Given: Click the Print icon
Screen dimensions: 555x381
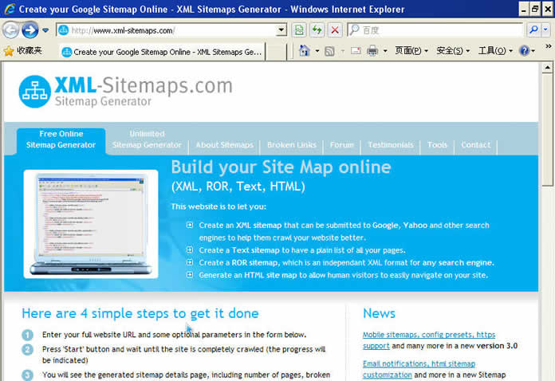Looking at the screenshot, I should pyautogui.click(x=372, y=51).
